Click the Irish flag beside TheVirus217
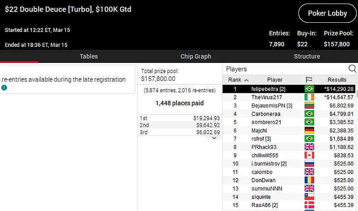358x211 pixels. click(309, 97)
